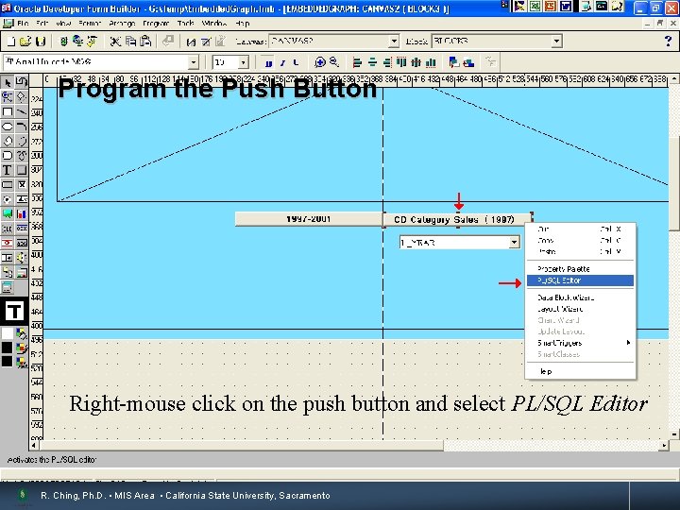
Task: Click the Copy icon in the toolbar
Action: coord(130,42)
